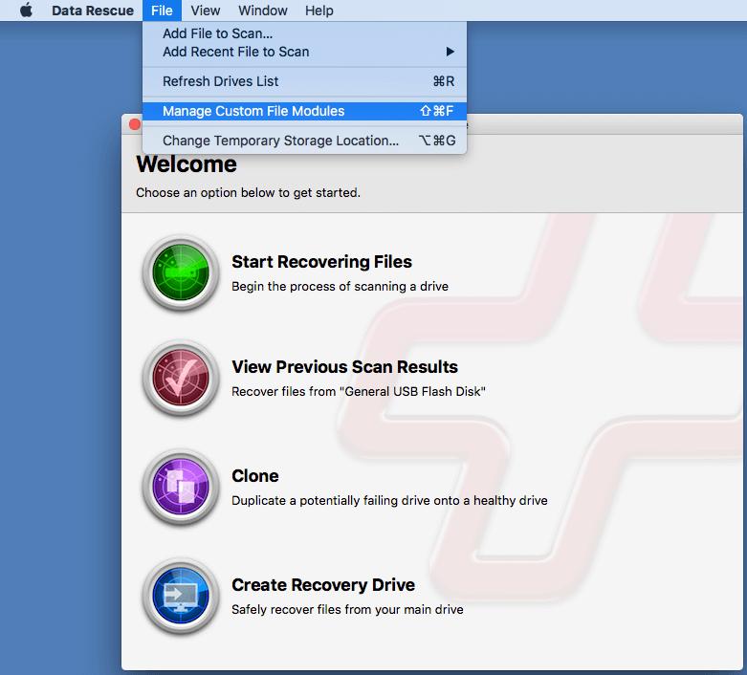Click the Create Recovery Drive heading

(323, 585)
